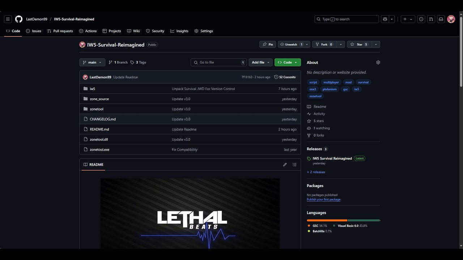The width and height of the screenshot is (463, 260).
Task: Open the 52 Commits history link
Action: [285, 77]
